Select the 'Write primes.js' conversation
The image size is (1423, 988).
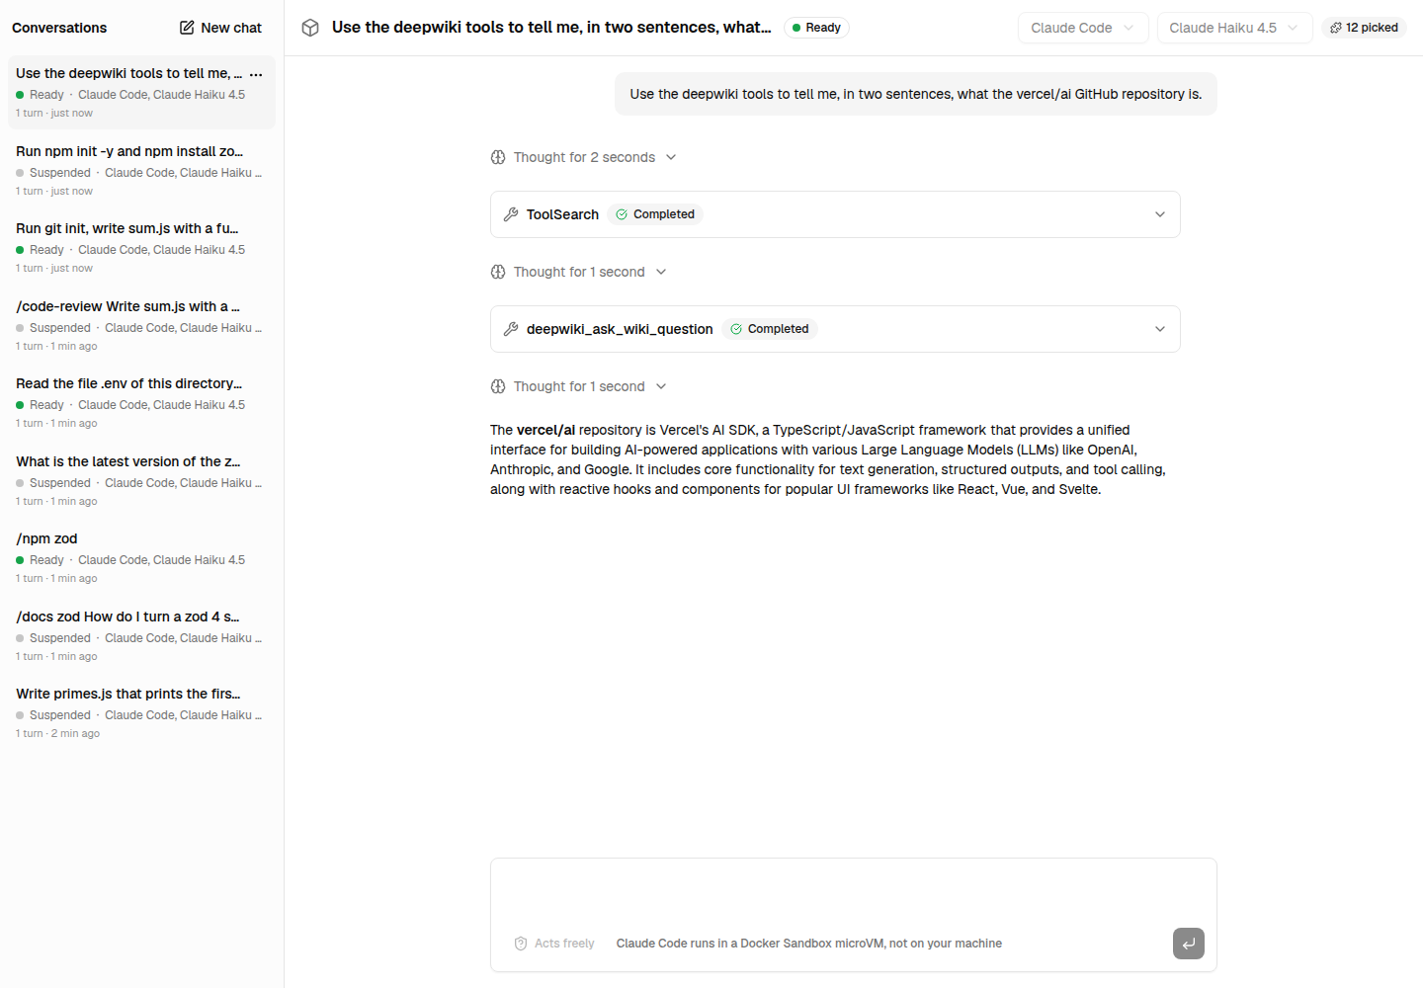pyautogui.click(x=141, y=712)
